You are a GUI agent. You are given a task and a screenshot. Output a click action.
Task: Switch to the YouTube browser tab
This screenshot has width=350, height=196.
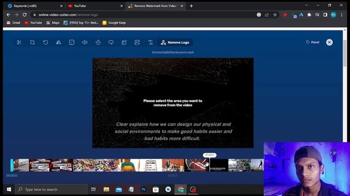coord(95,6)
